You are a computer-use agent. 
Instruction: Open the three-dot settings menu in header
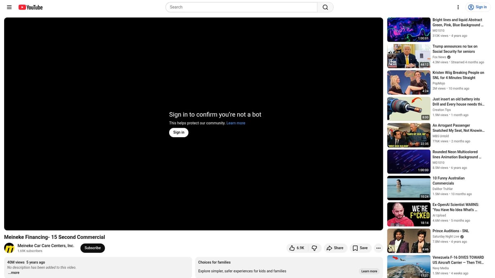coord(458,7)
